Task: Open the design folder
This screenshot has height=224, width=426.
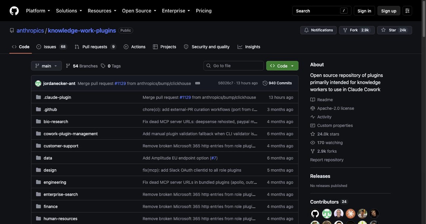Action: click(50, 170)
